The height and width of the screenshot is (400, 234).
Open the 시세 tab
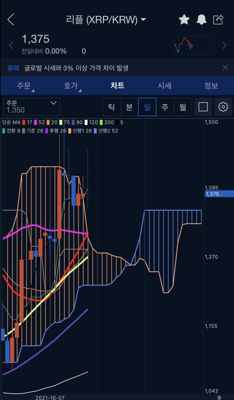pos(164,85)
